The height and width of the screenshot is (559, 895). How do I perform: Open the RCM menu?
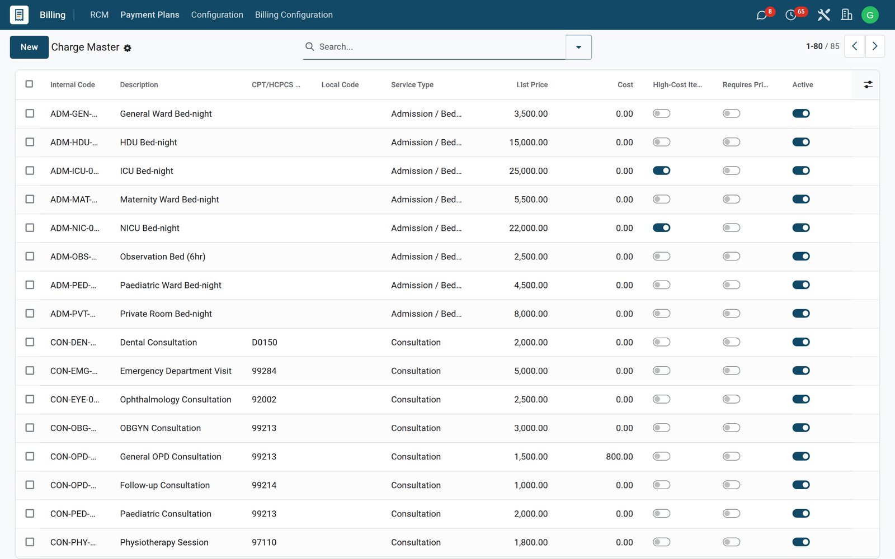[x=99, y=15]
